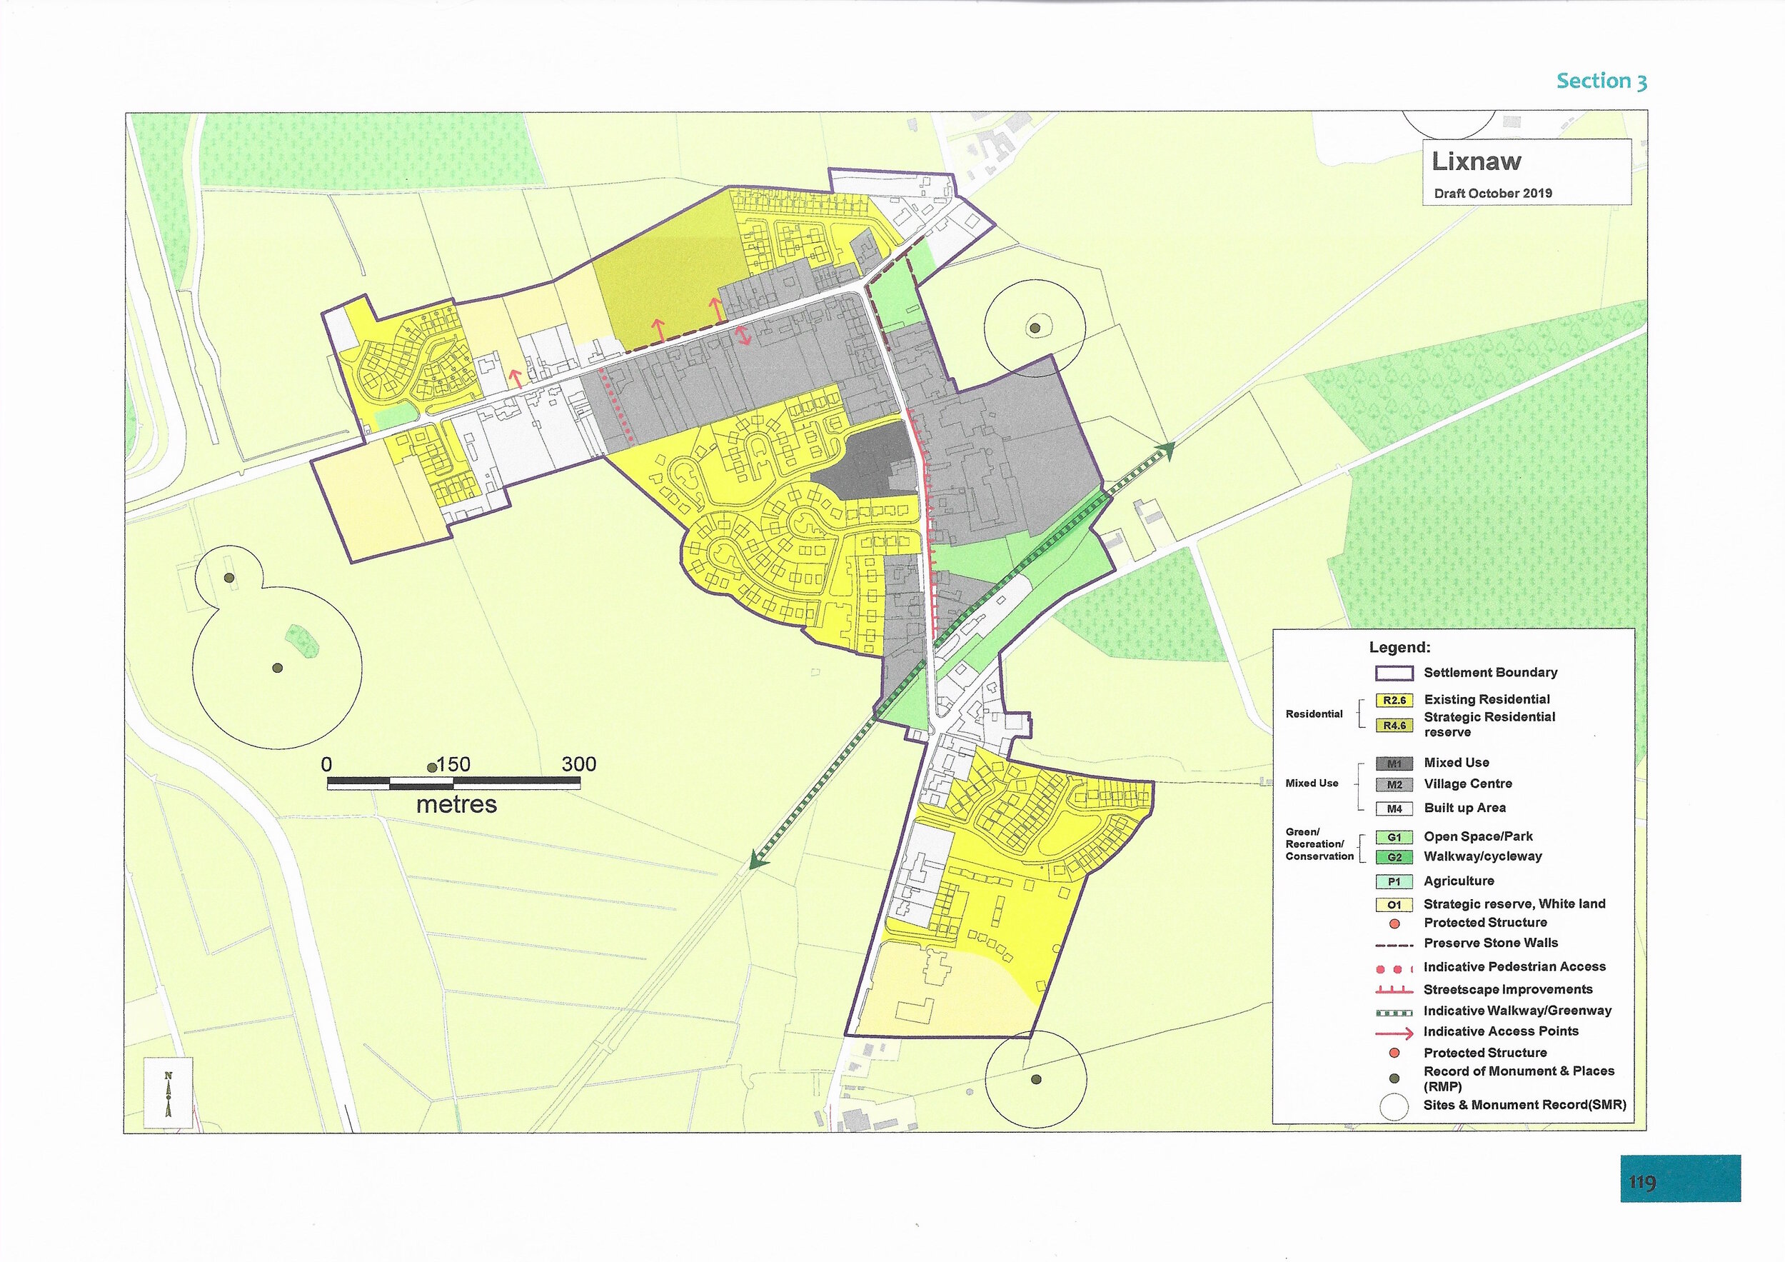Click the 'Indicative Access Points' label
The image size is (1785, 1262).
point(1502,1032)
